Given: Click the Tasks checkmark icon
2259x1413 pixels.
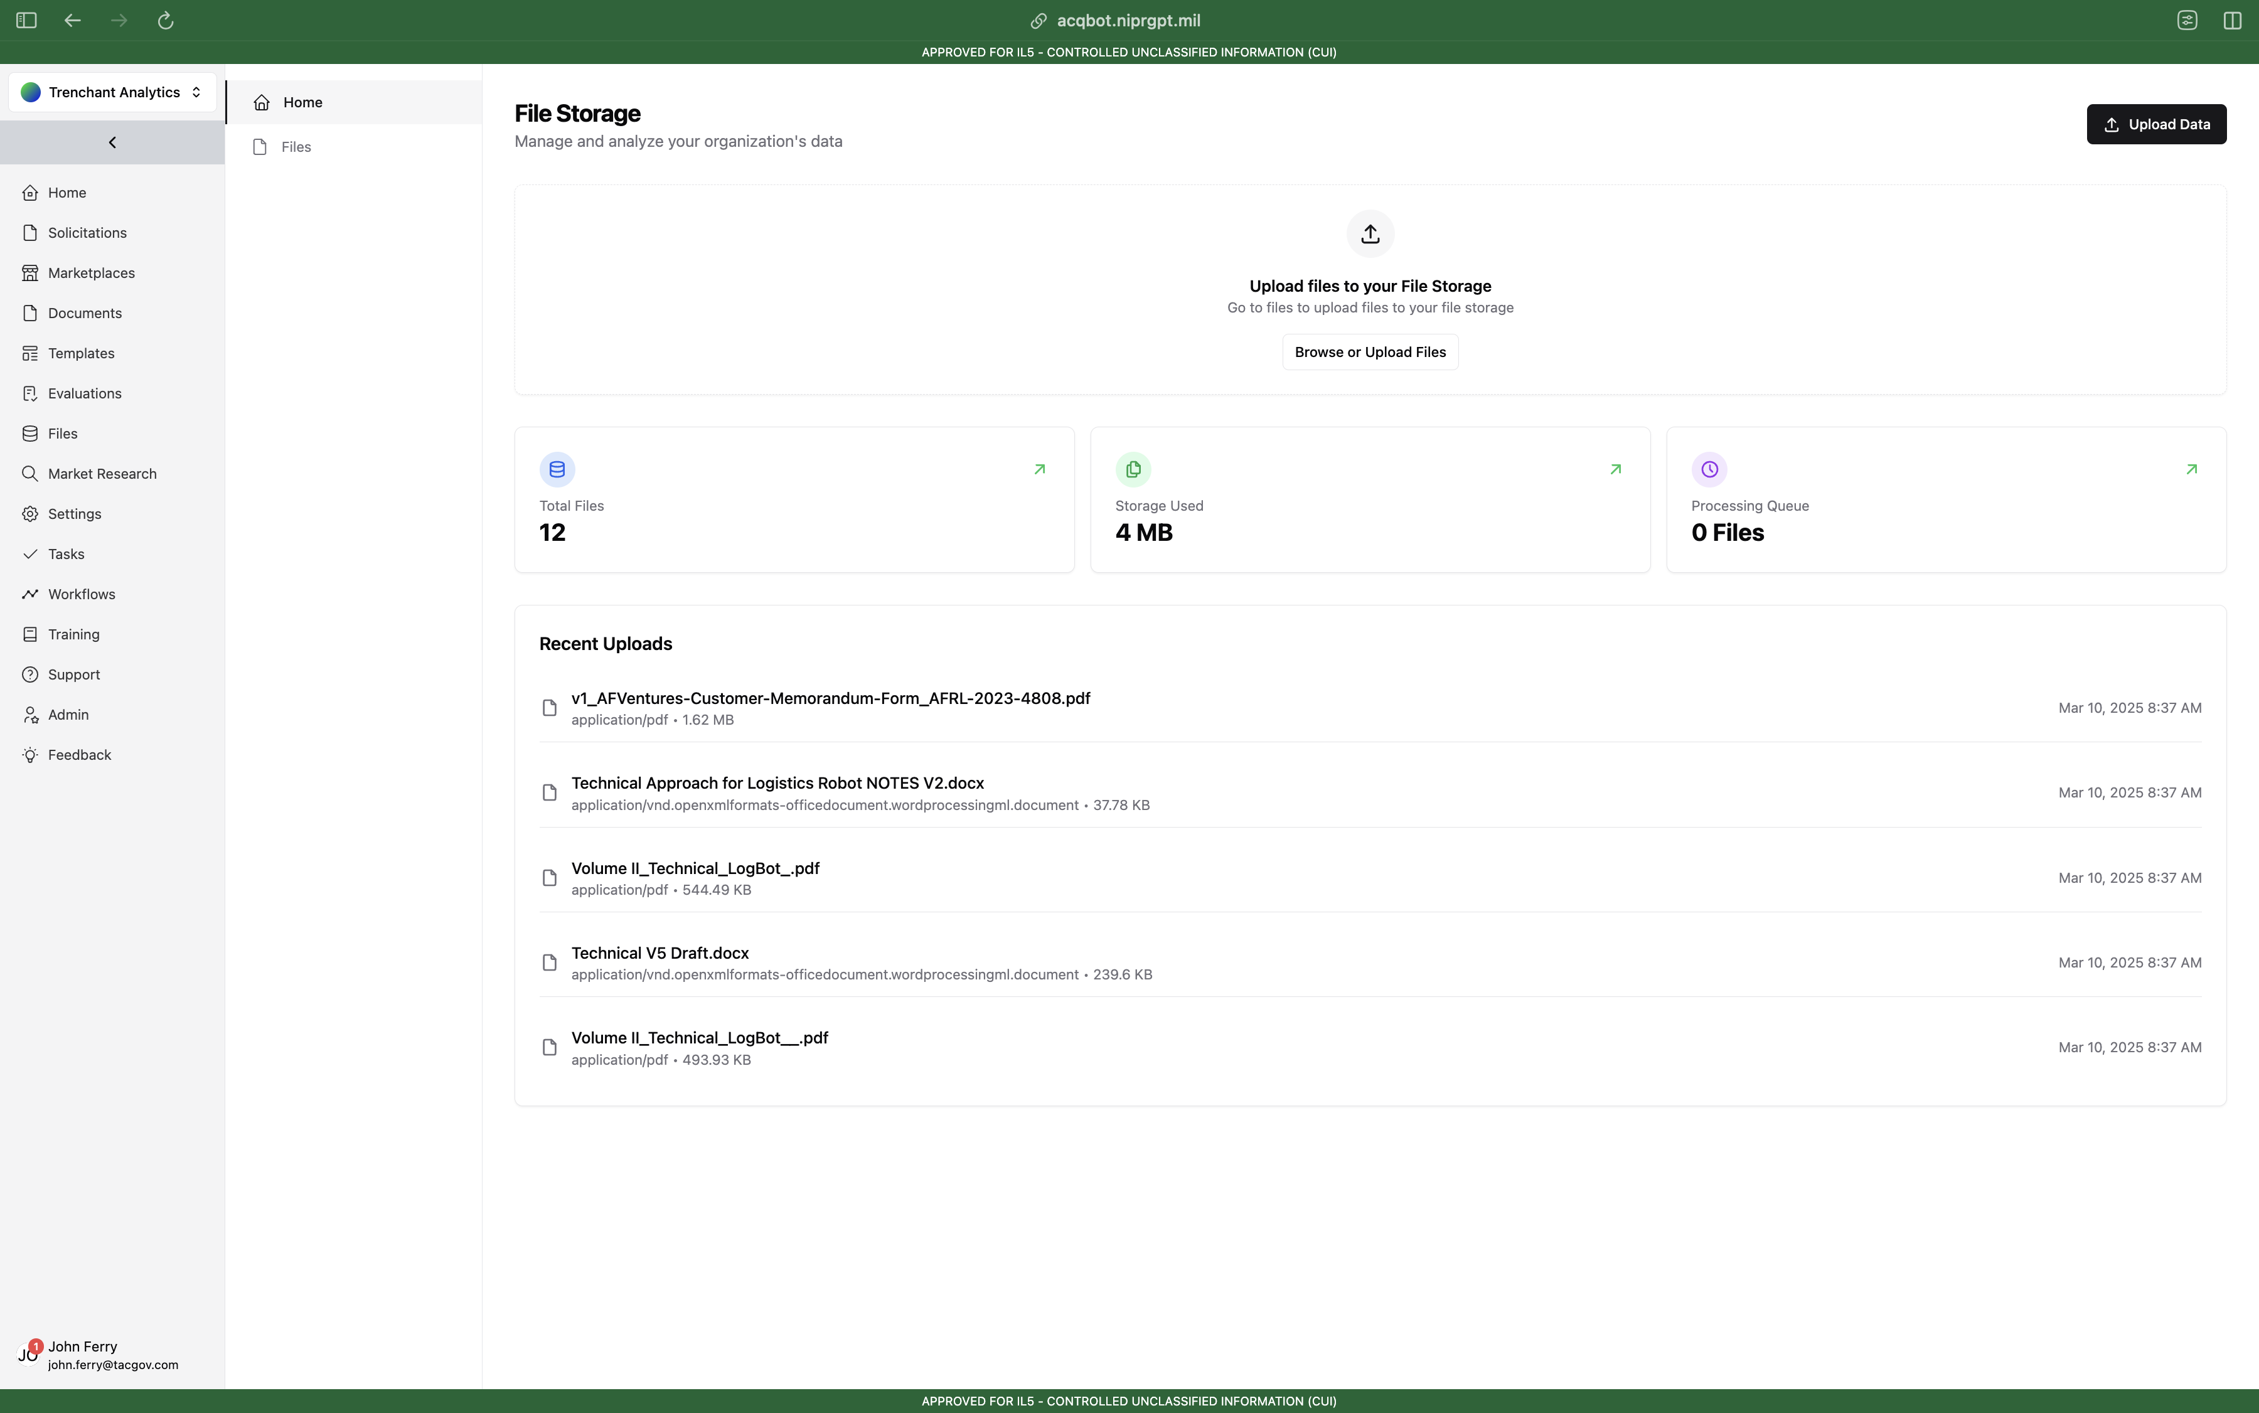Looking at the screenshot, I should (30, 554).
